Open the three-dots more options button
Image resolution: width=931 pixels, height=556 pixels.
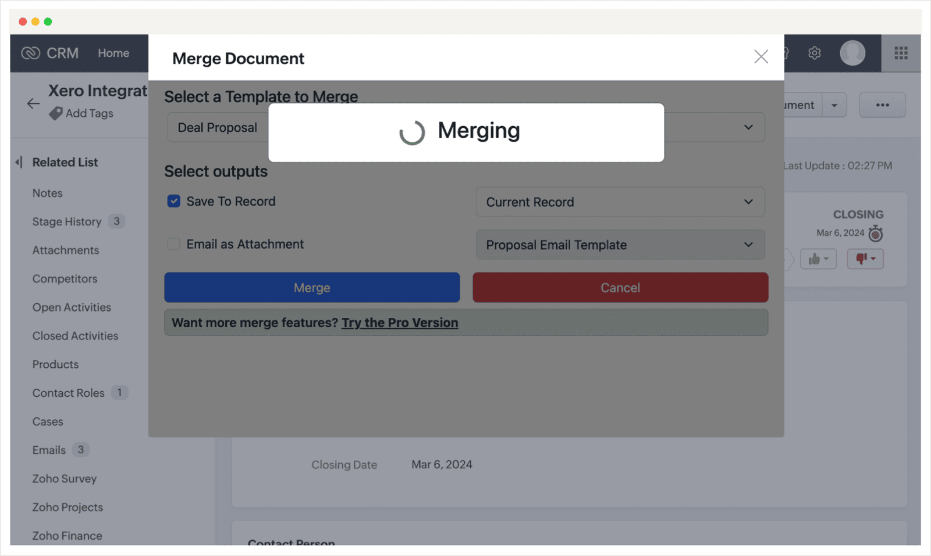pyautogui.click(x=883, y=105)
